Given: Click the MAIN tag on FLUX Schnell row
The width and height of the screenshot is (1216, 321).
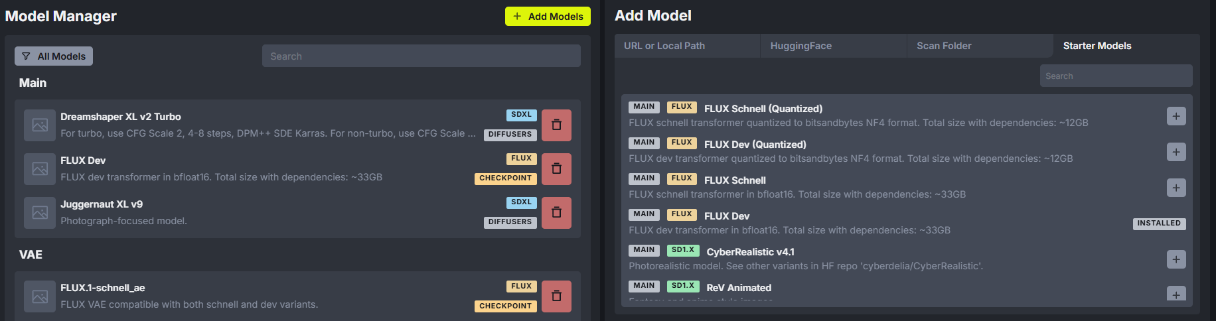Looking at the screenshot, I should pos(644,178).
